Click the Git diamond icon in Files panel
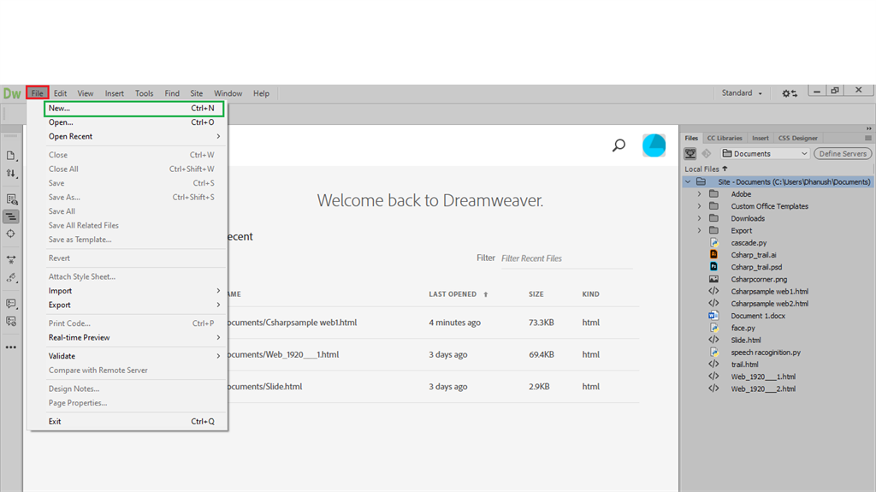Screen dimensions: 876x492 point(707,153)
